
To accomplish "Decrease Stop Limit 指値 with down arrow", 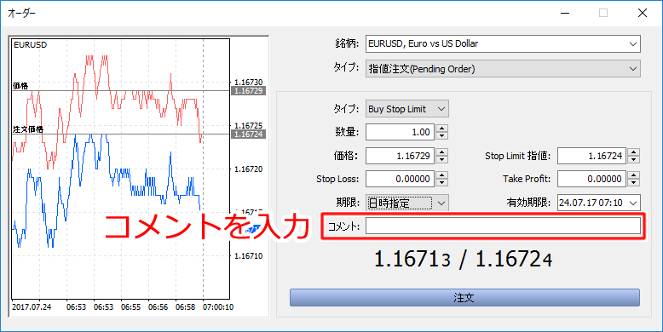I will pyautogui.click(x=633, y=160).
